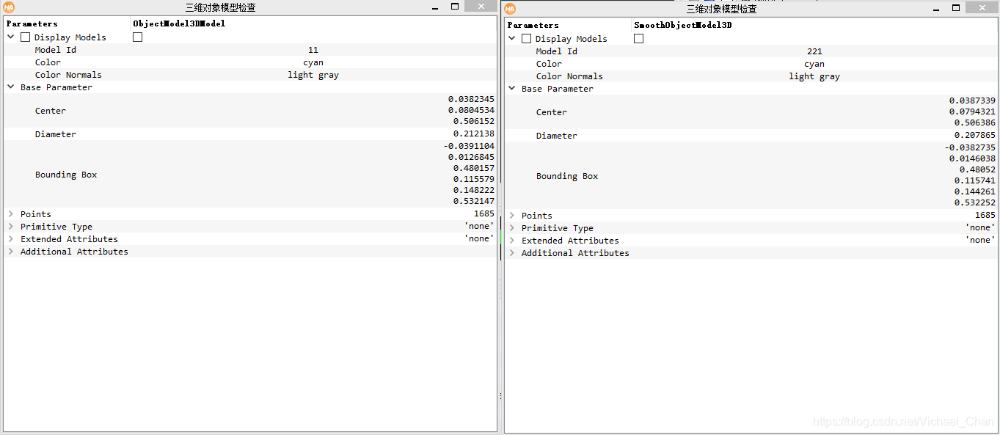Click the Bounding Box label in right window
This screenshot has height=435, width=1000.
tap(567, 176)
